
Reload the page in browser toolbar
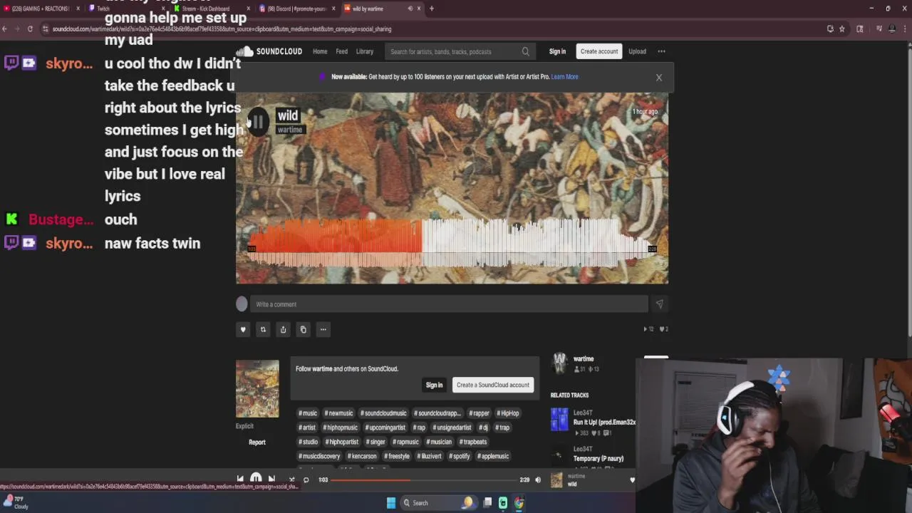click(x=30, y=29)
